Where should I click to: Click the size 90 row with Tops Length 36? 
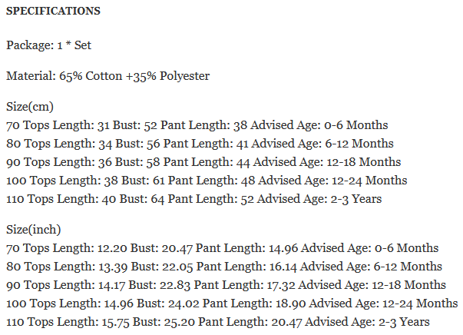coord(203,162)
